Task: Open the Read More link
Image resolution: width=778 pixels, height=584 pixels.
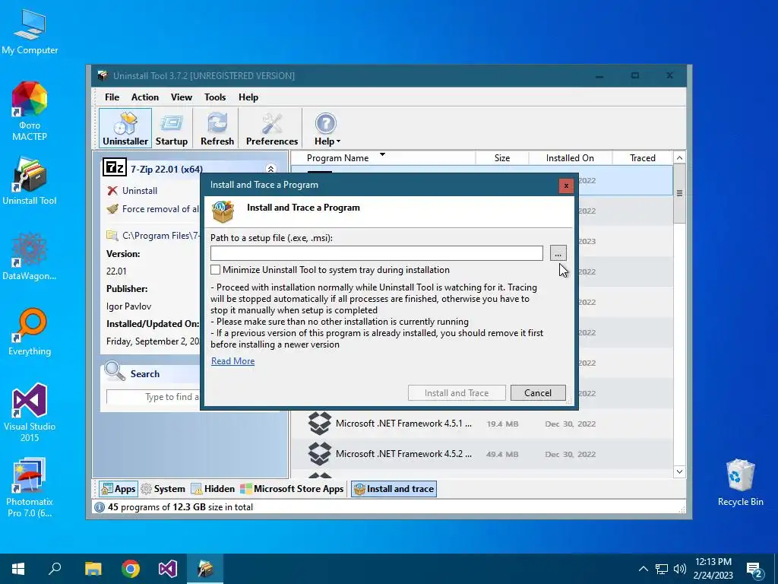Action: [232, 361]
